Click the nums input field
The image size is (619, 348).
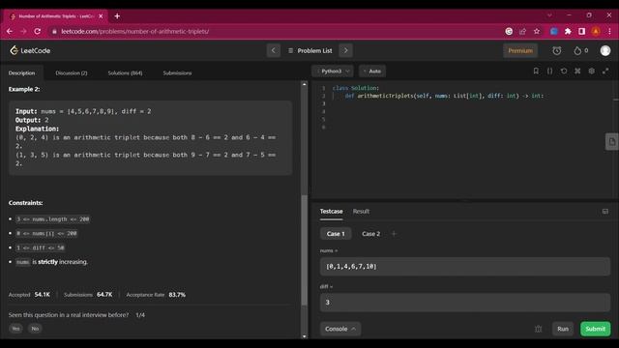tap(465, 267)
